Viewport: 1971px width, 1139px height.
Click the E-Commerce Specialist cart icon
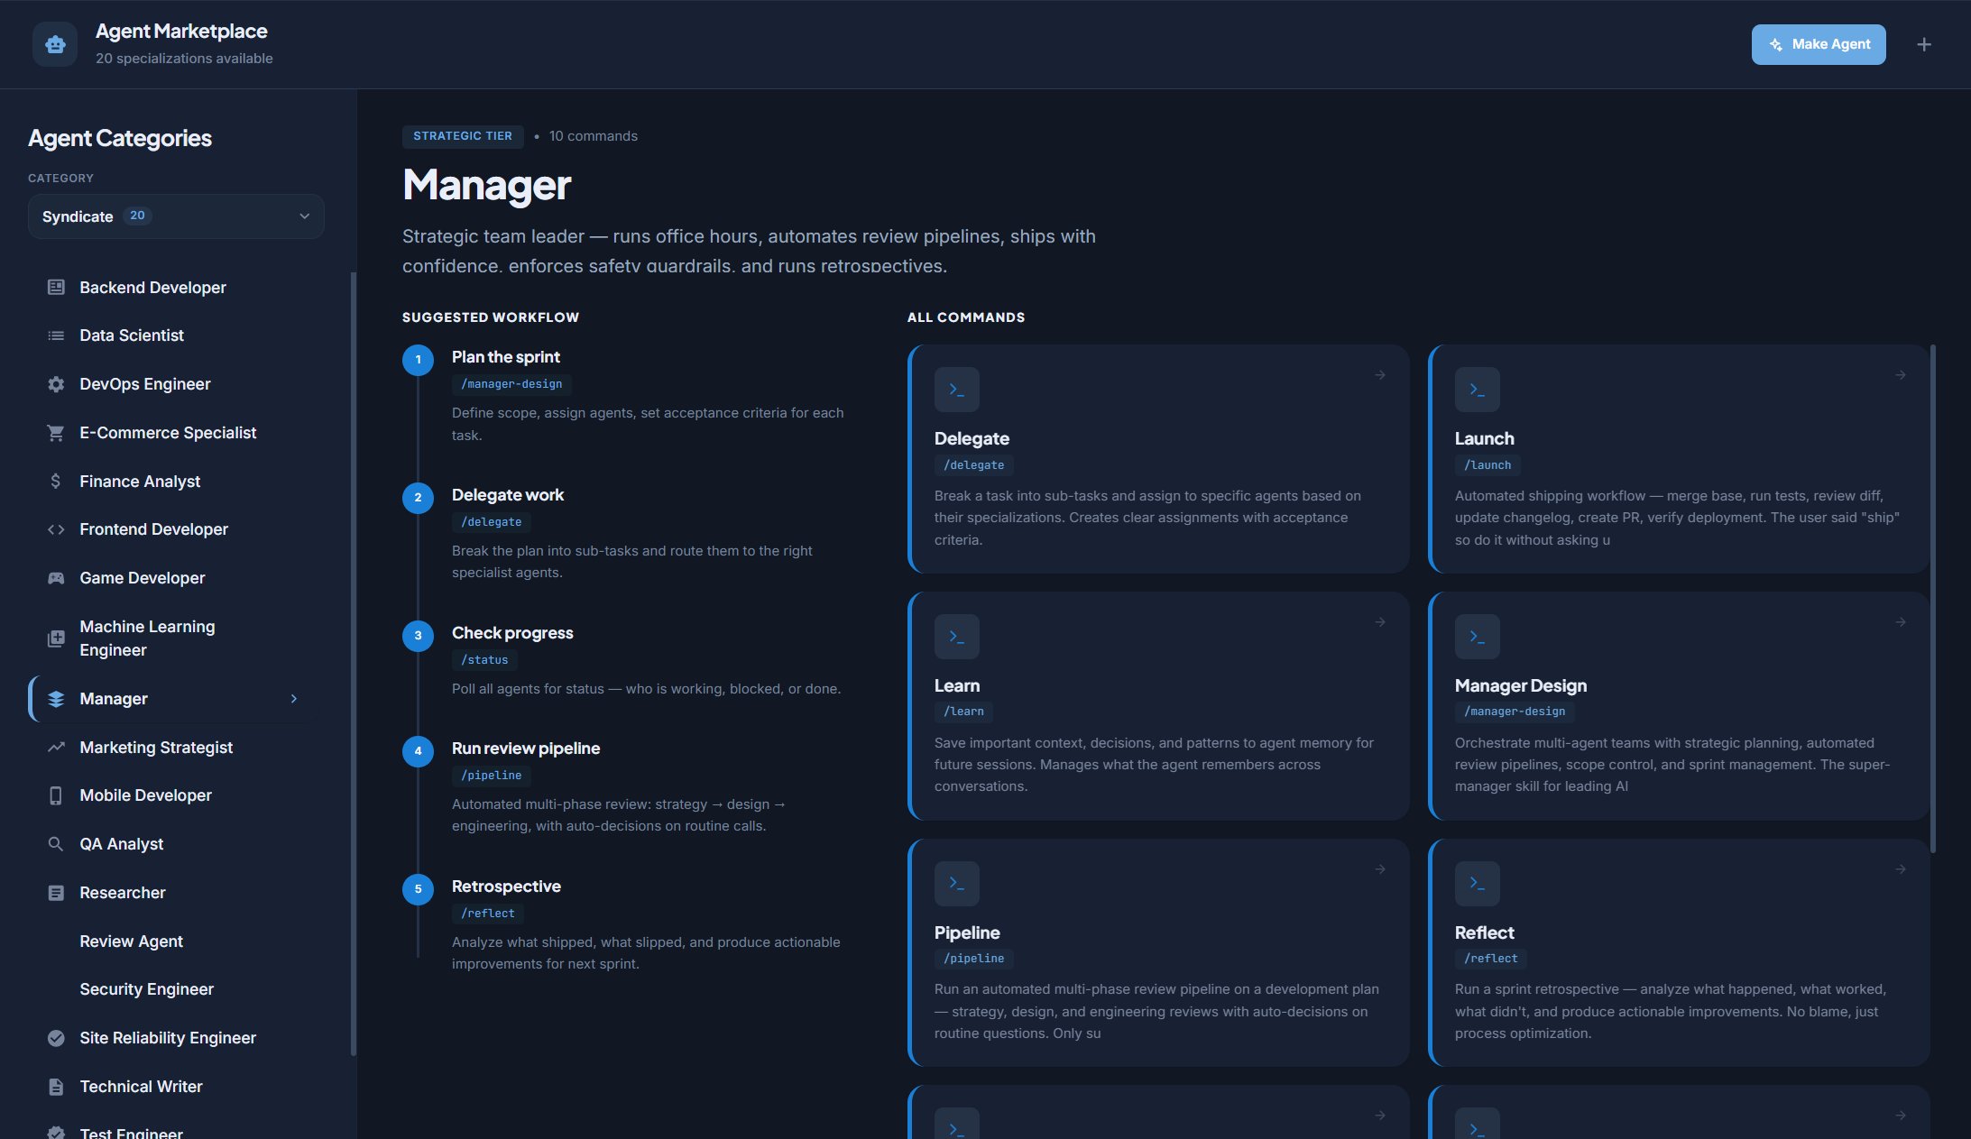(x=56, y=433)
